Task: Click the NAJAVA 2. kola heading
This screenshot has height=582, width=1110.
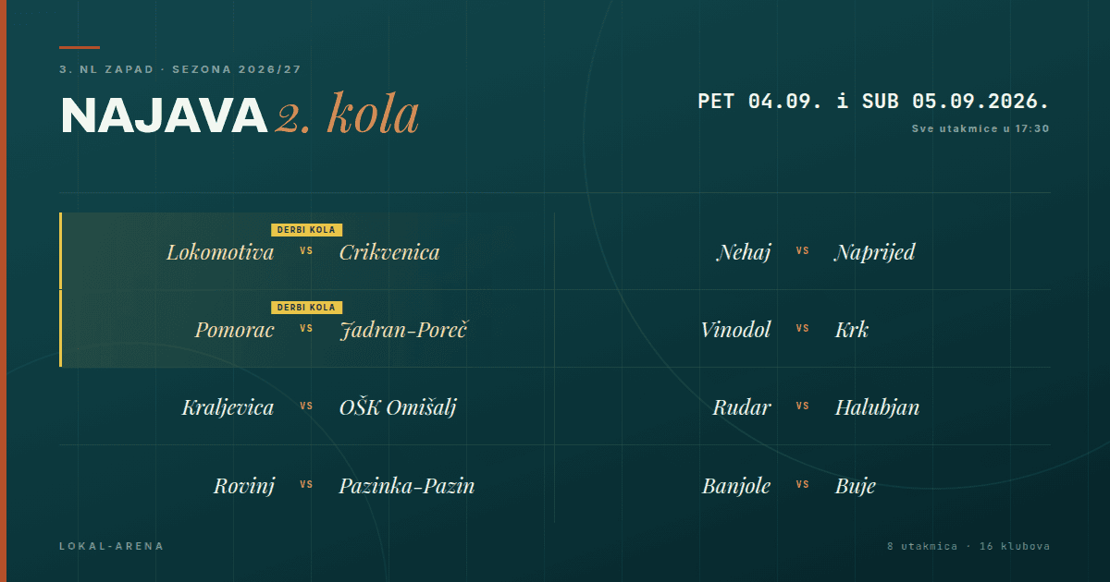Action: [240, 115]
